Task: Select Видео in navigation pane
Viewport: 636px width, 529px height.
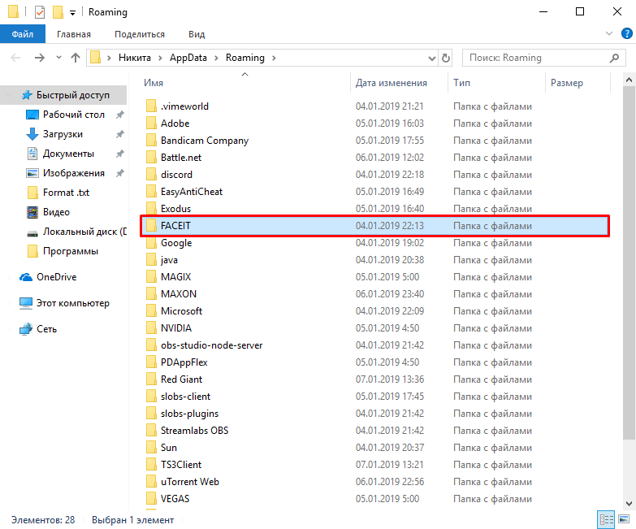Action: coord(56,212)
